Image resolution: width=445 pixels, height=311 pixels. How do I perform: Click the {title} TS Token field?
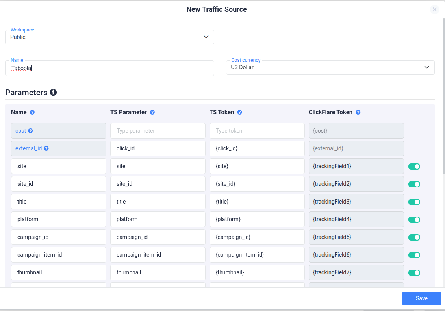[257, 202]
